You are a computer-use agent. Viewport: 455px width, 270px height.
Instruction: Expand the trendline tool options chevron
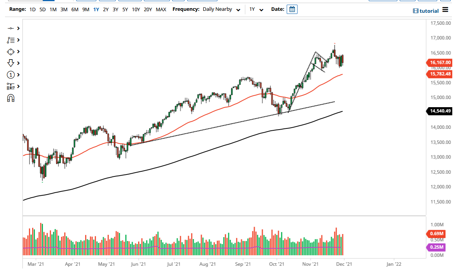coord(18,28)
